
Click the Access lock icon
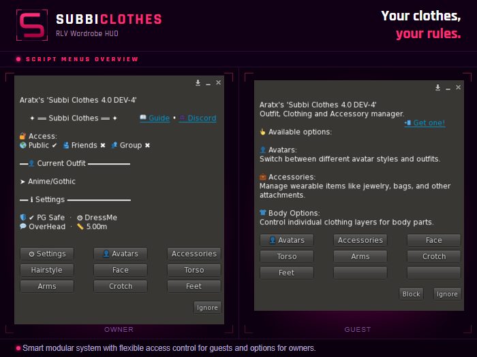coord(22,136)
